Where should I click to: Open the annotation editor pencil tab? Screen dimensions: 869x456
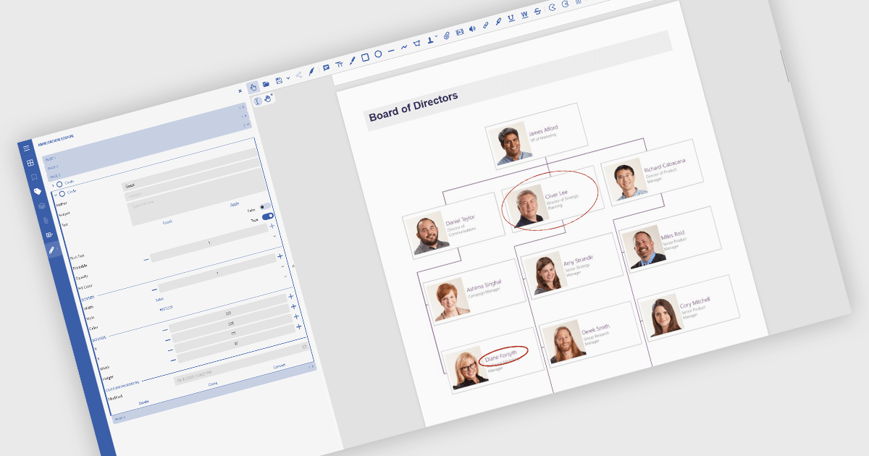click(x=51, y=250)
